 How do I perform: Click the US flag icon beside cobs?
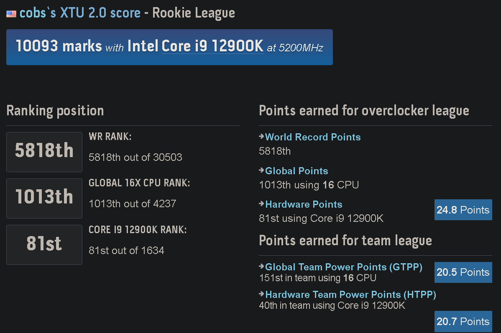click(11, 14)
